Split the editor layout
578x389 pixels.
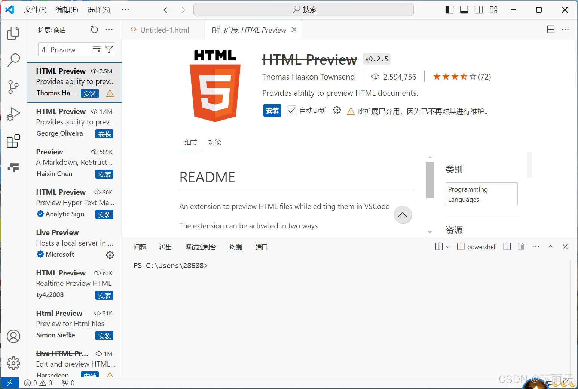(x=551, y=30)
